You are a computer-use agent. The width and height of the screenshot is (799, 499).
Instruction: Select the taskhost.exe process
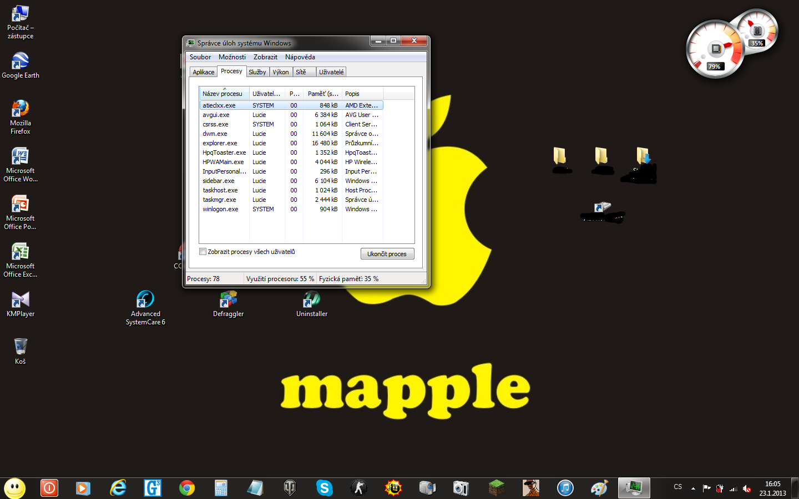291,190
